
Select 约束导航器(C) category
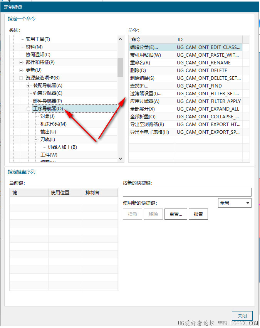tap(48, 93)
